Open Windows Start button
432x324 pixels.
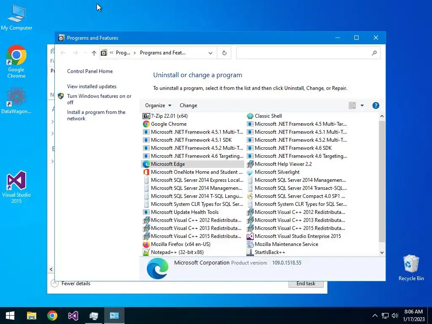click(x=10, y=316)
